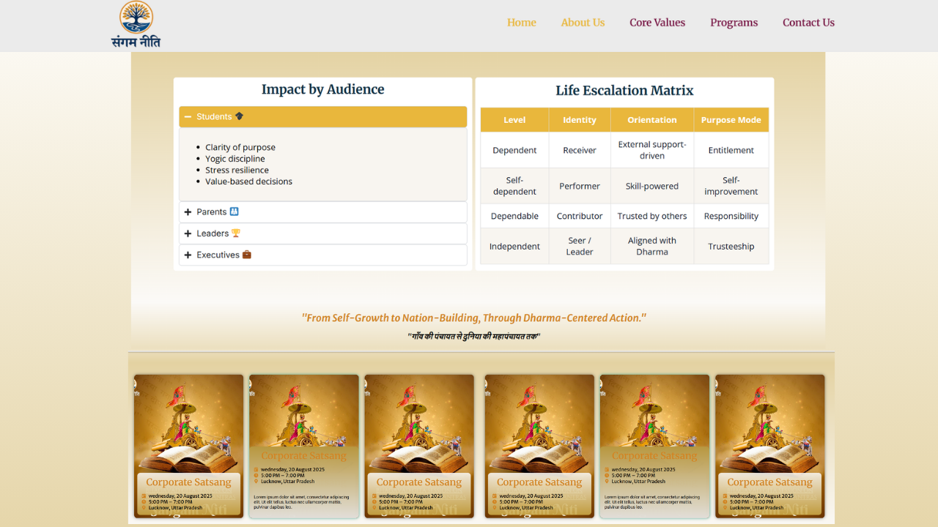938x527 pixels.
Task: Open the Core Values menu link
Action: click(657, 23)
